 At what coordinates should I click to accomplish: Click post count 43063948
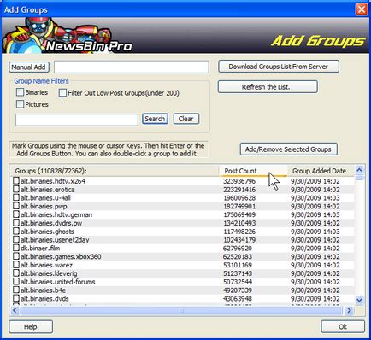[x=238, y=298]
